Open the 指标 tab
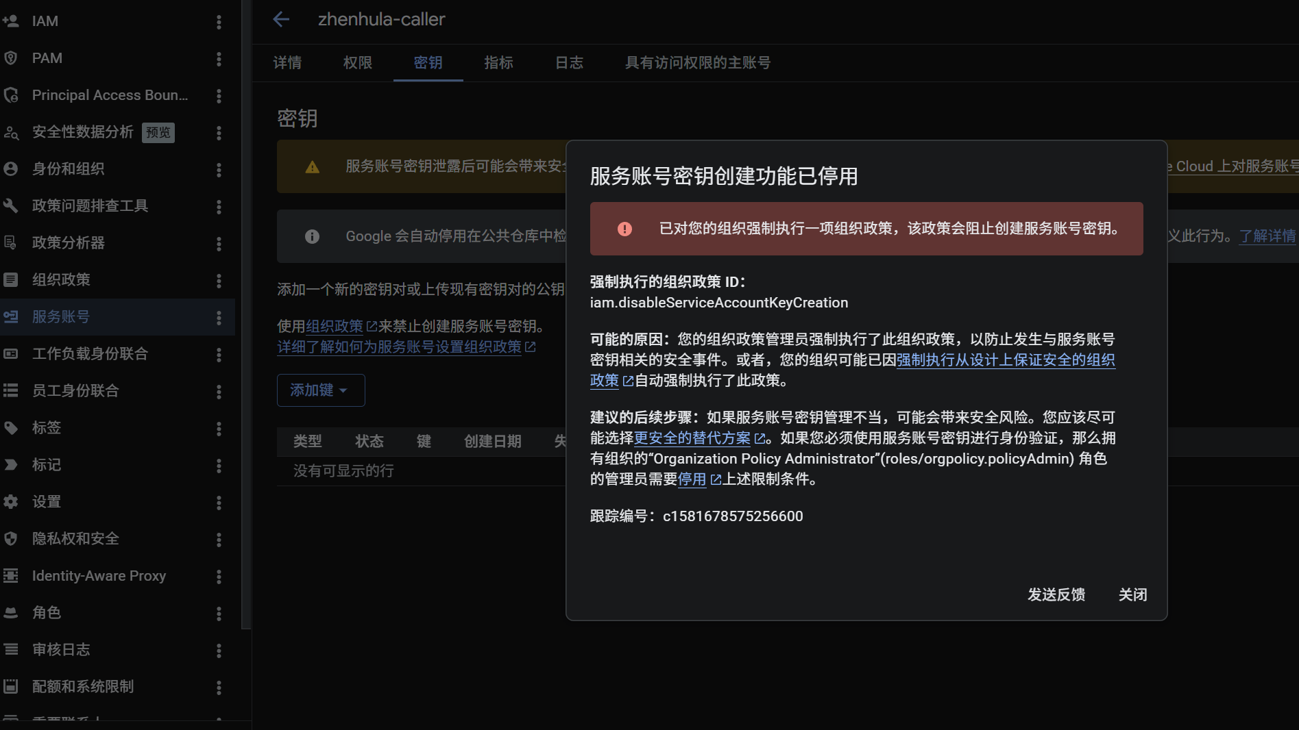The height and width of the screenshot is (730, 1299). coord(498,63)
